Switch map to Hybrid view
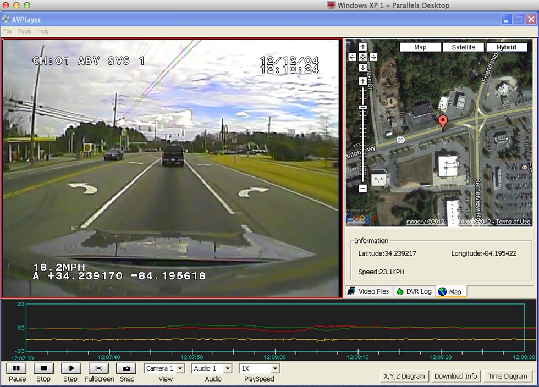The width and height of the screenshot is (539, 387). tap(506, 47)
